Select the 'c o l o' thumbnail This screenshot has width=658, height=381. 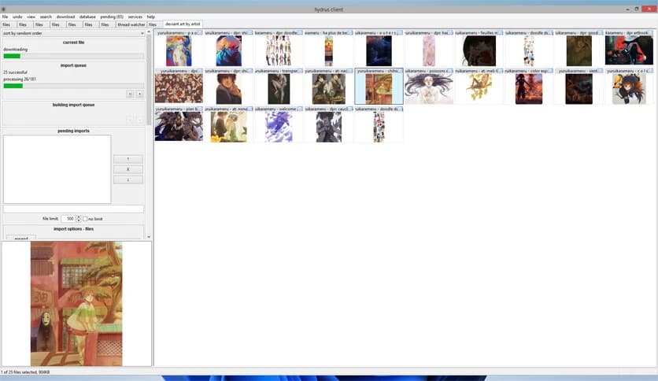click(629, 86)
